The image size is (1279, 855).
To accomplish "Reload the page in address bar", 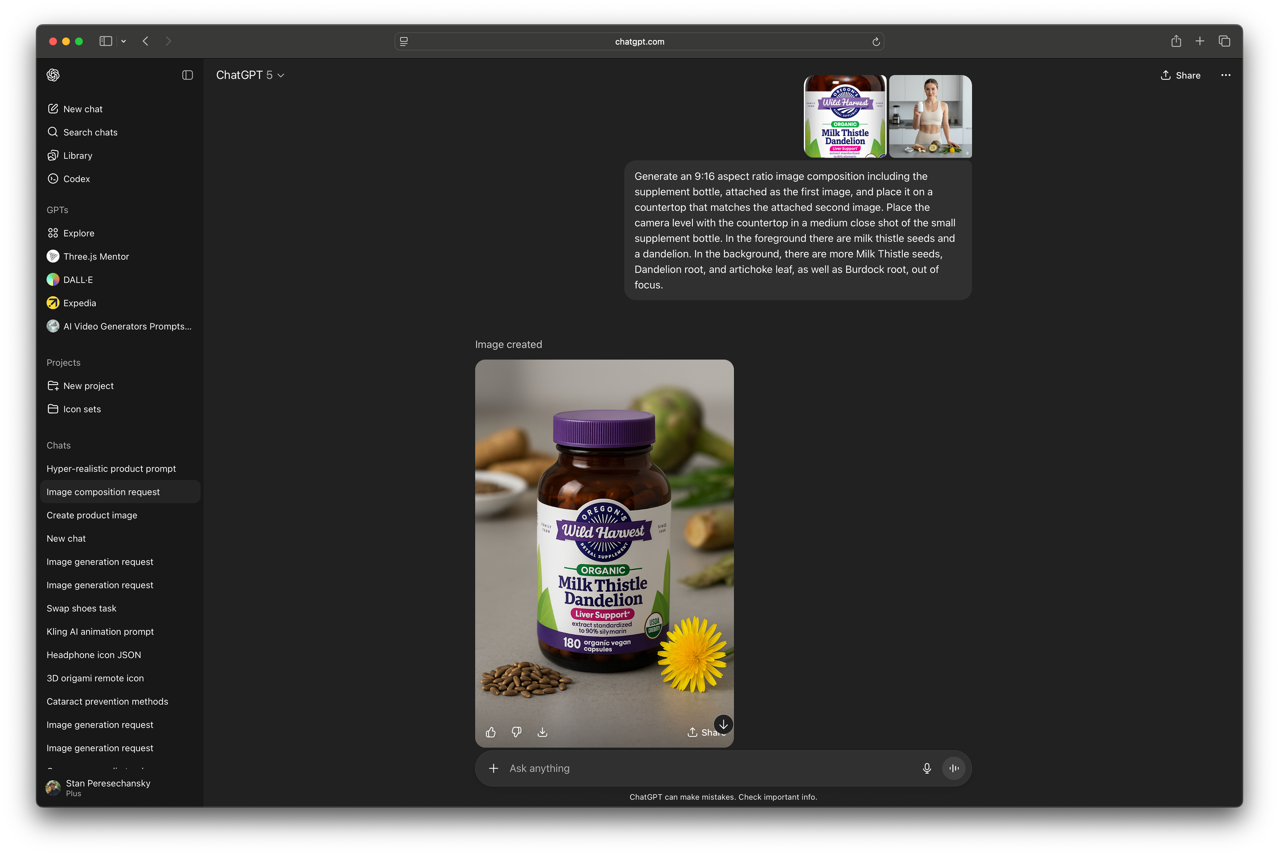I will pyautogui.click(x=876, y=41).
